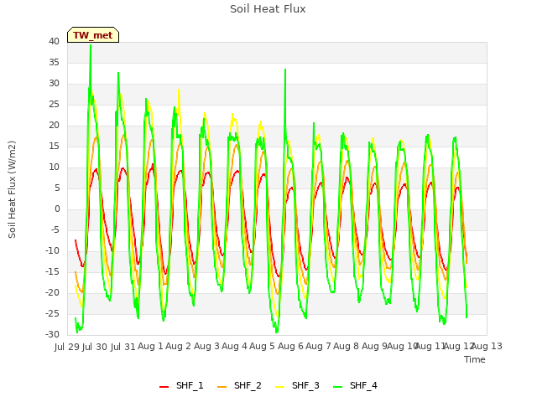Click the 30 y-axis tick label

pyautogui.click(x=54, y=84)
